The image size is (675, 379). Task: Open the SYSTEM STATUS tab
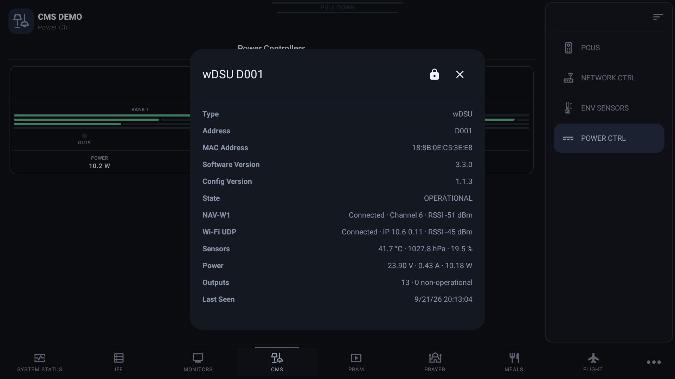click(x=40, y=362)
